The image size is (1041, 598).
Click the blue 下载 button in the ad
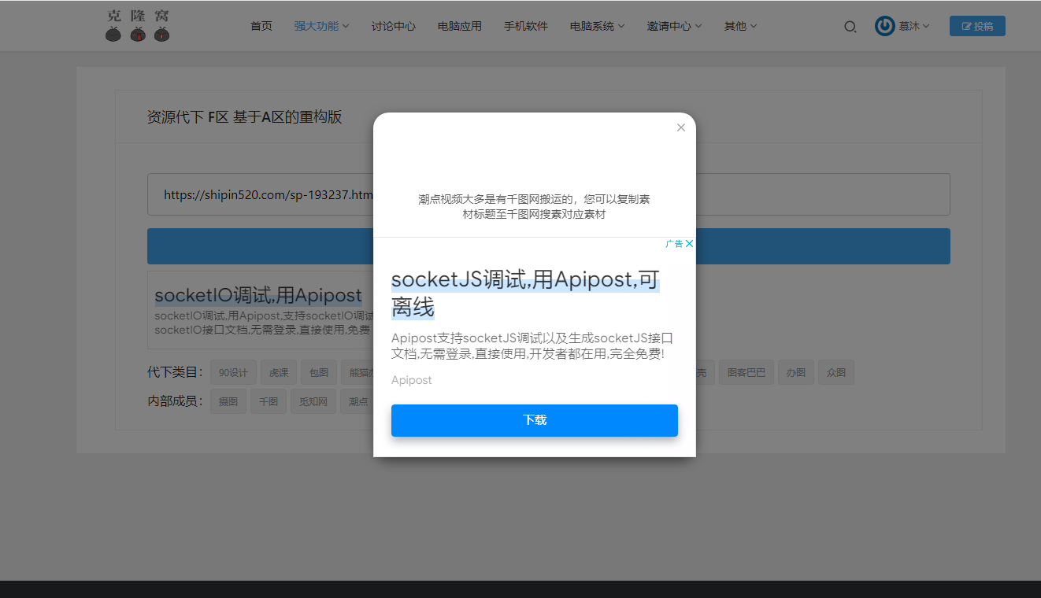(535, 420)
